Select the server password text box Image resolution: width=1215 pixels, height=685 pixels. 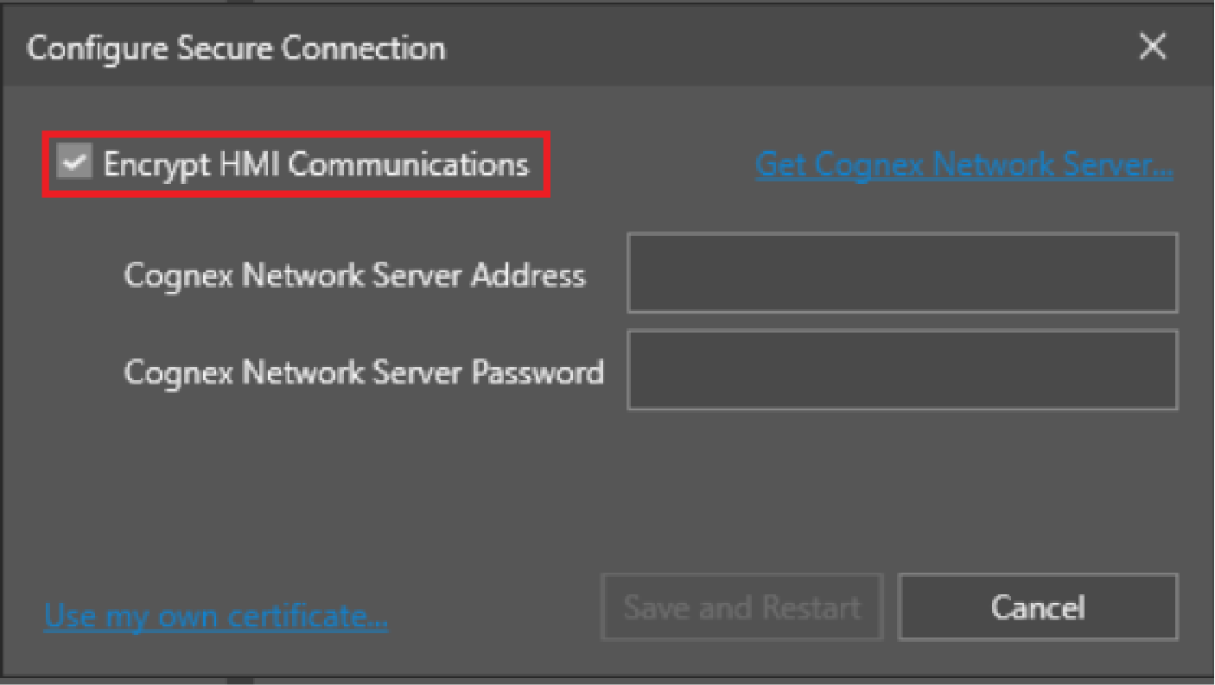pos(902,370)
